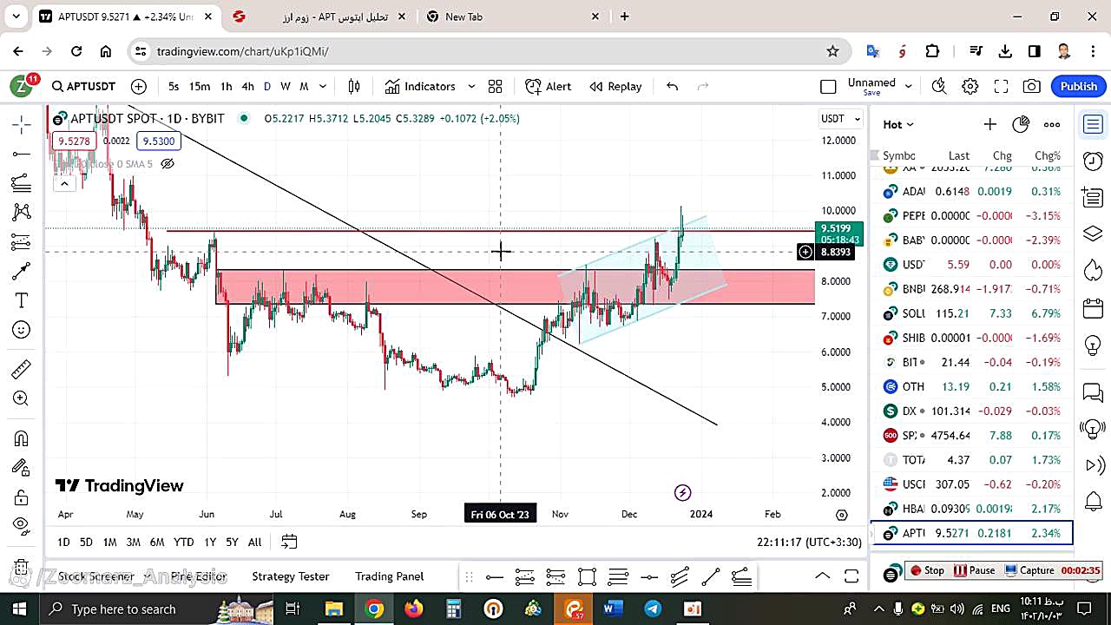Toggle stay in drawing mode
Screen dimensions: 1111x625
point(21,468)
